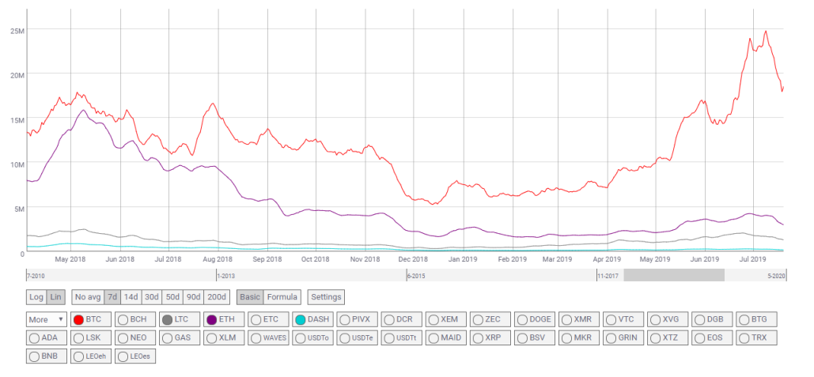
Task: Enable the XEM coin series
Action: (x=445, y=319)
